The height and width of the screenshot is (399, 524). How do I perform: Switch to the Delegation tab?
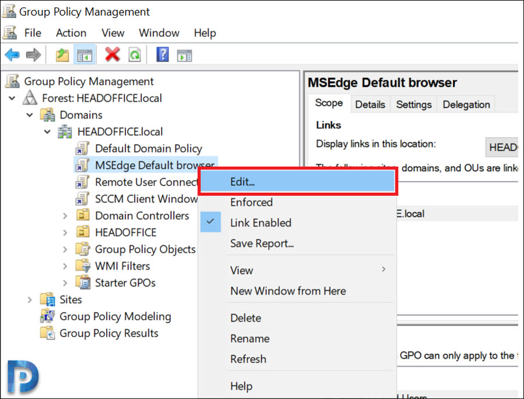pyautogui.click(x=466, y=105)
